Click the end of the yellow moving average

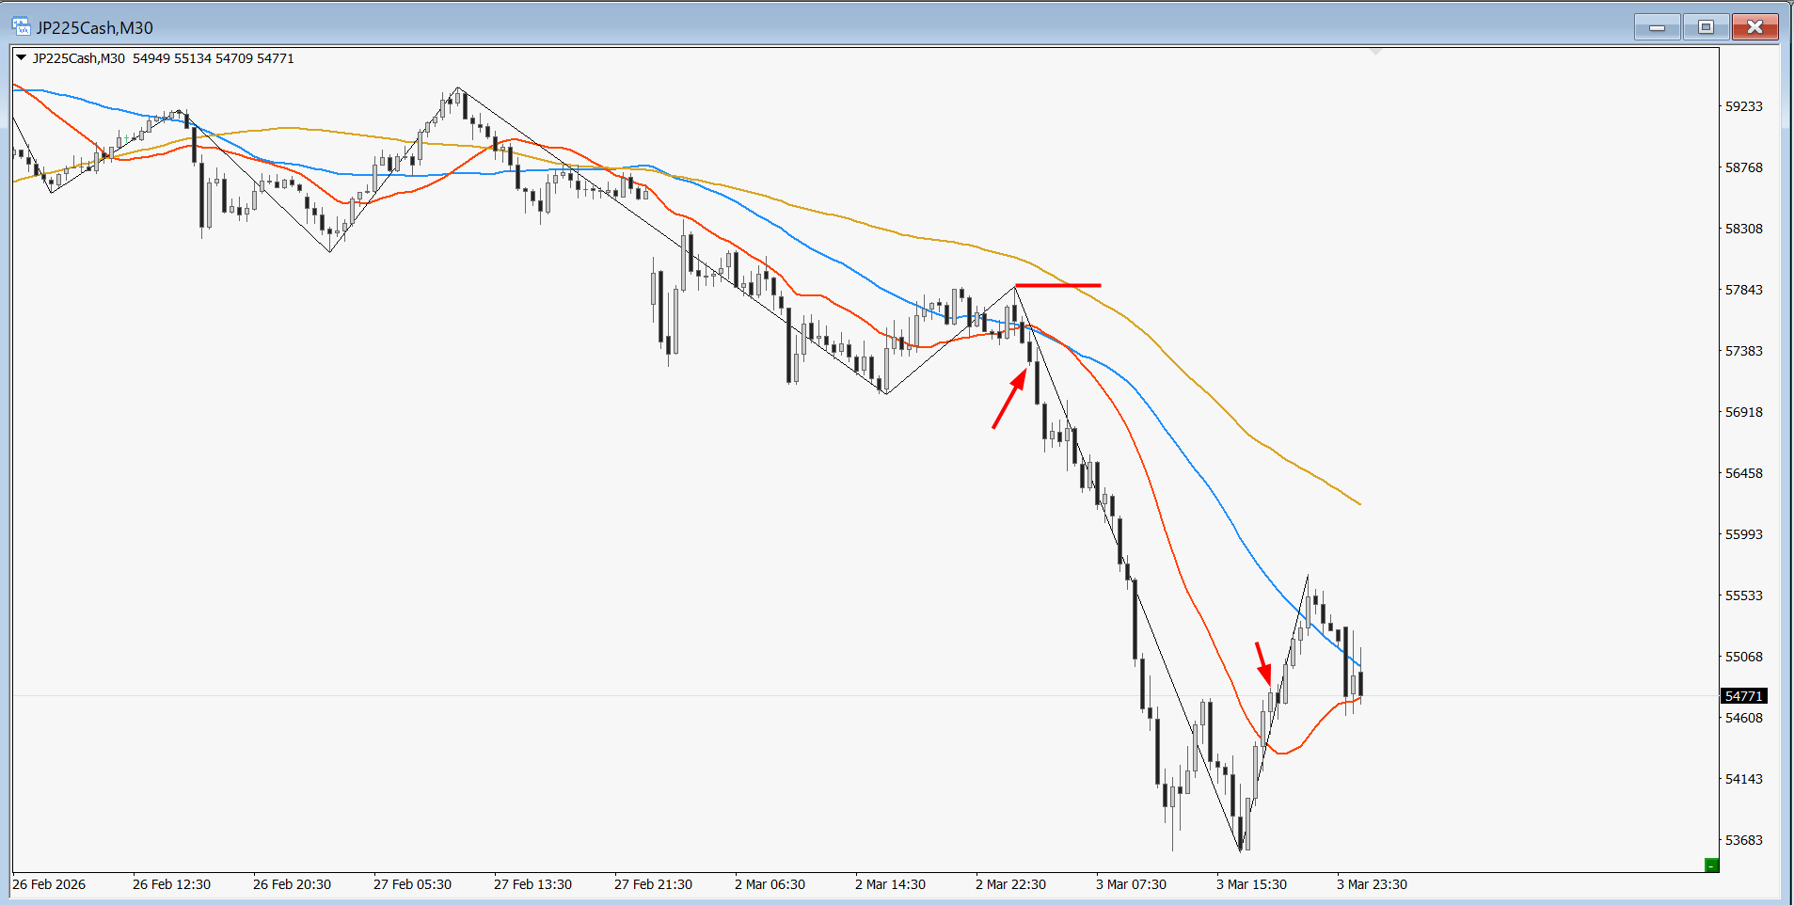(x=1358, y=503)
